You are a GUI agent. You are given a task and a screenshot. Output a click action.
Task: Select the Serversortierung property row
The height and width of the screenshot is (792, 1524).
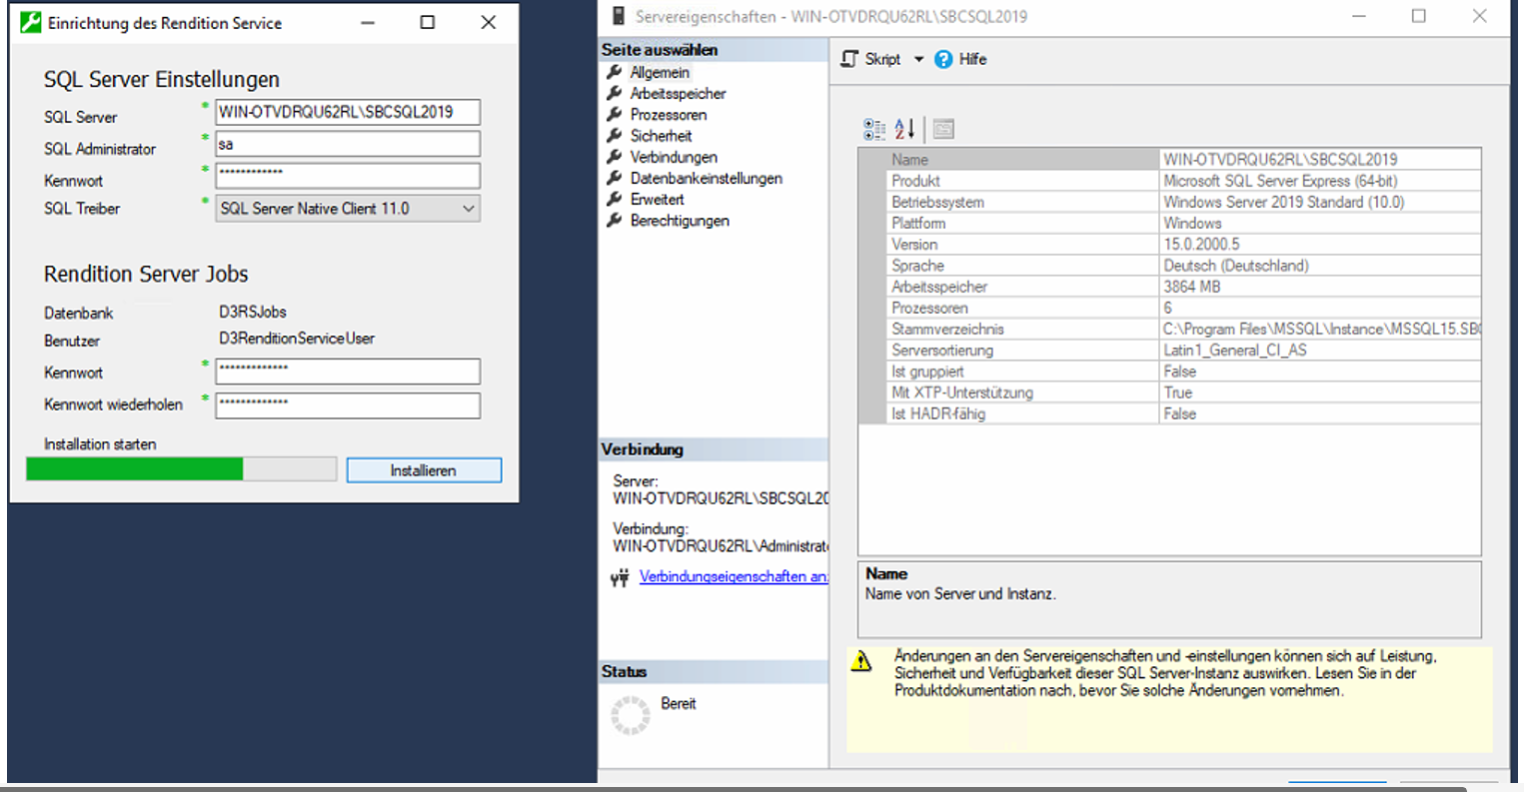1019,351
